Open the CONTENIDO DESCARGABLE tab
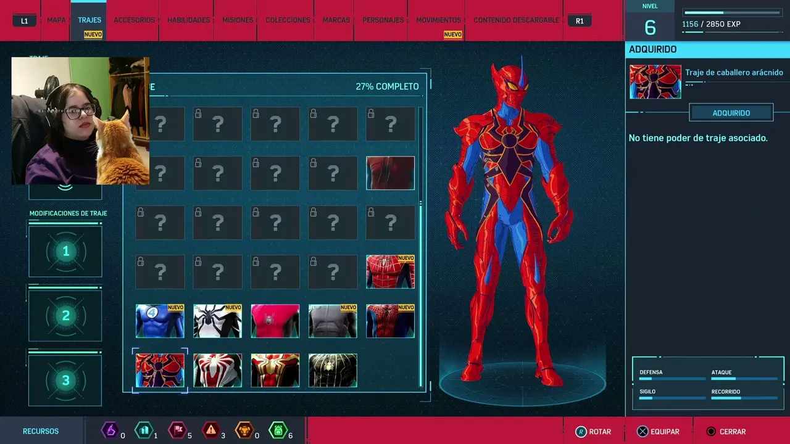Viewport: 790px width, 444px height. pyautogui.click(x=517, y=20)
